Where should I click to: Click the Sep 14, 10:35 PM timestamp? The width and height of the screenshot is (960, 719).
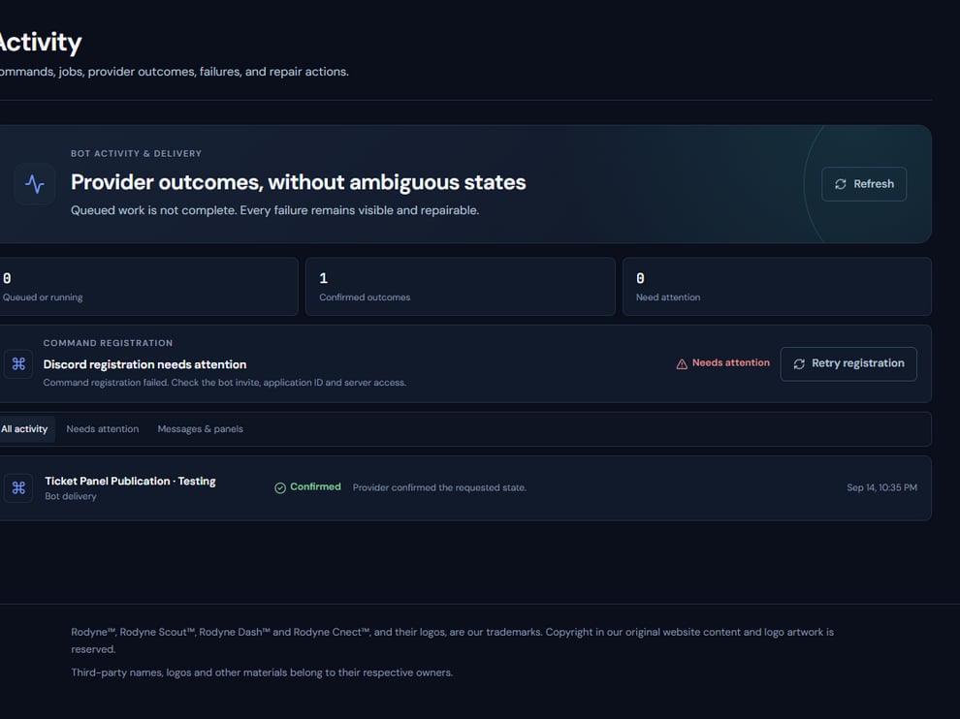coord(881,487)
